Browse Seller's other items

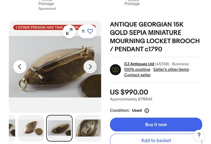tap(171, 70)
